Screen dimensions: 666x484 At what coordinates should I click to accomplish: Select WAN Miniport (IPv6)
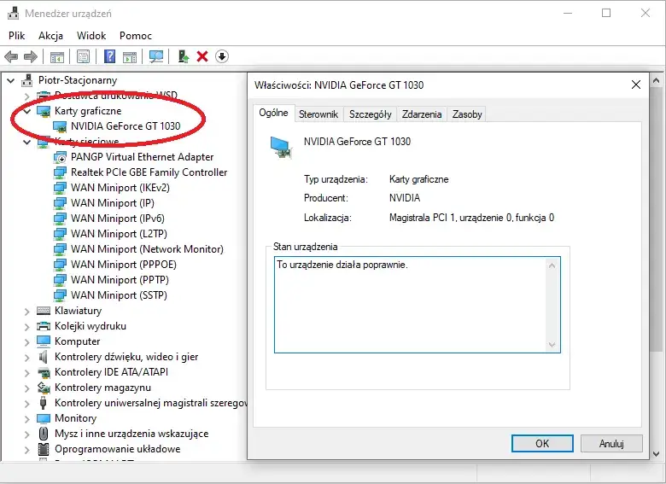pyautogui.click(x=118, y=219)
